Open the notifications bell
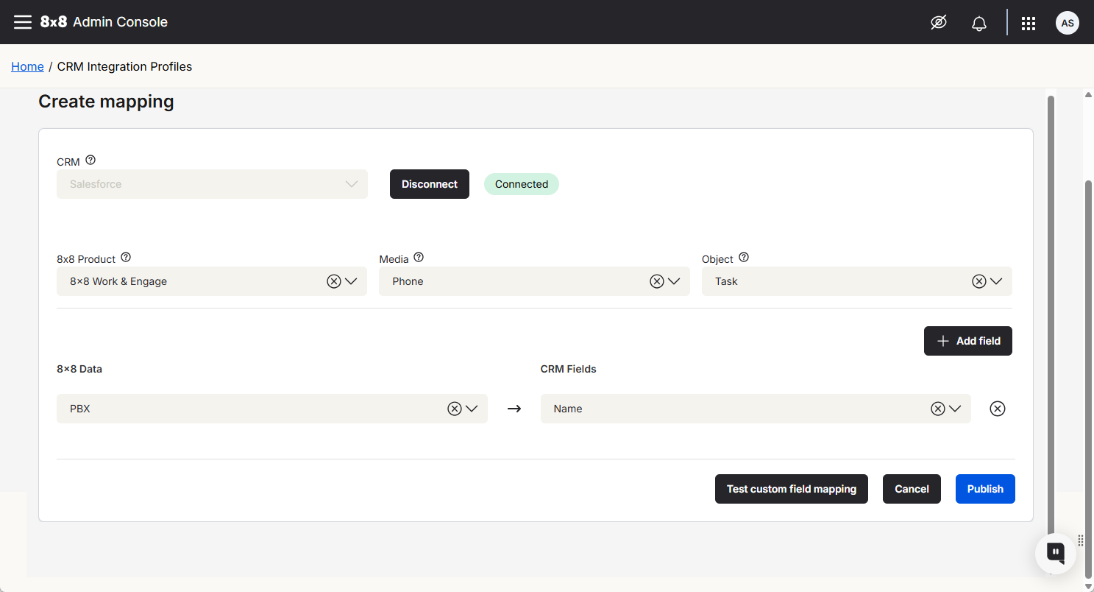 coord(978,24)
